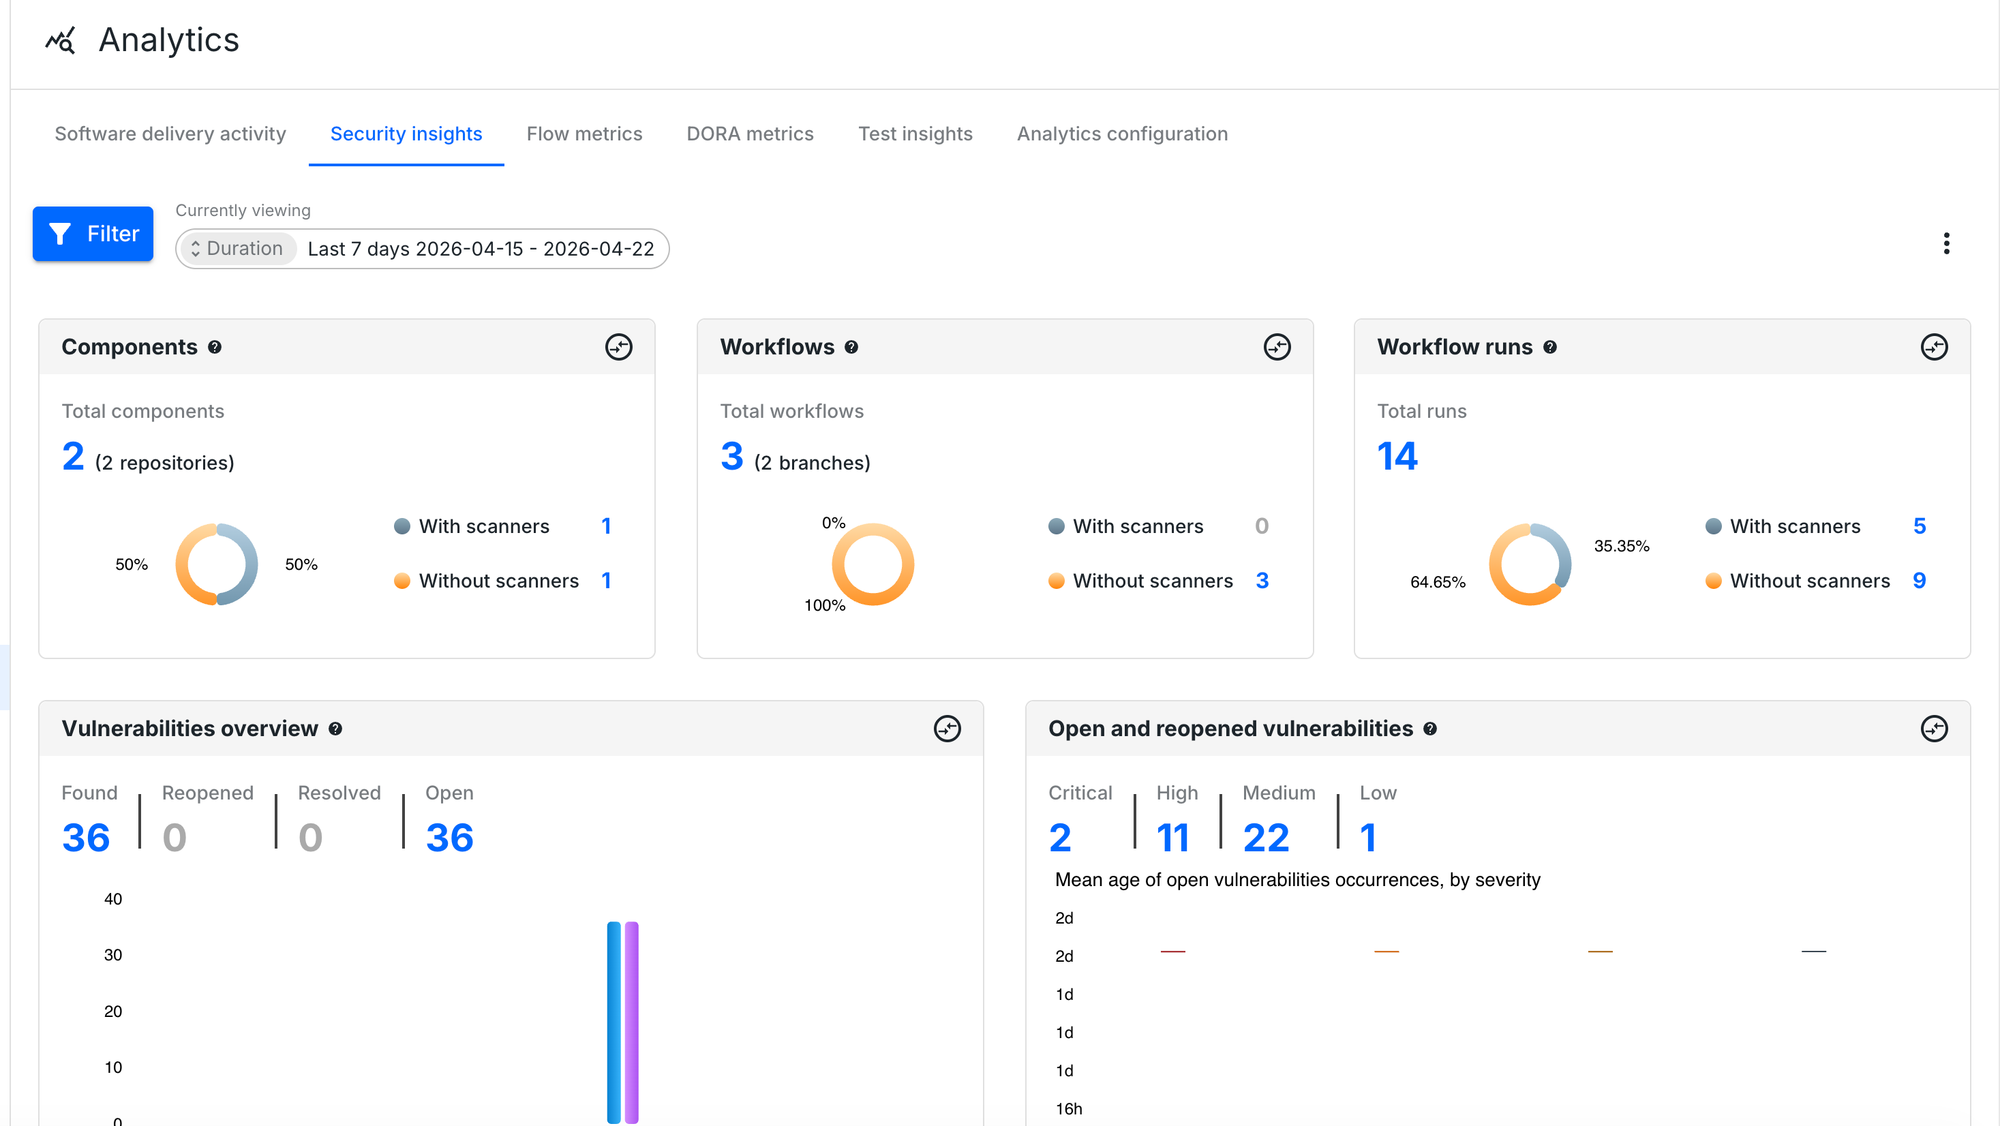Click Found vulnerabilities count 36

(x=85, y=837)
